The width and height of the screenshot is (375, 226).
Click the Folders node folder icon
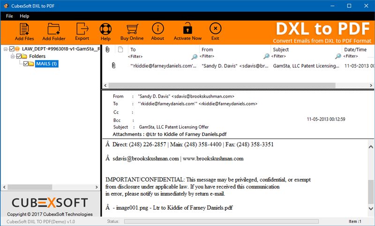coord(24,56)
